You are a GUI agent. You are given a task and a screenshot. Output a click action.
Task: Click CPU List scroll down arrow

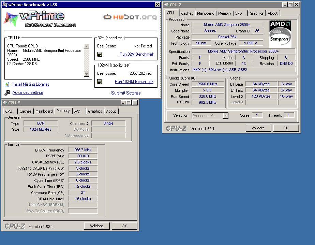point(87,74)
